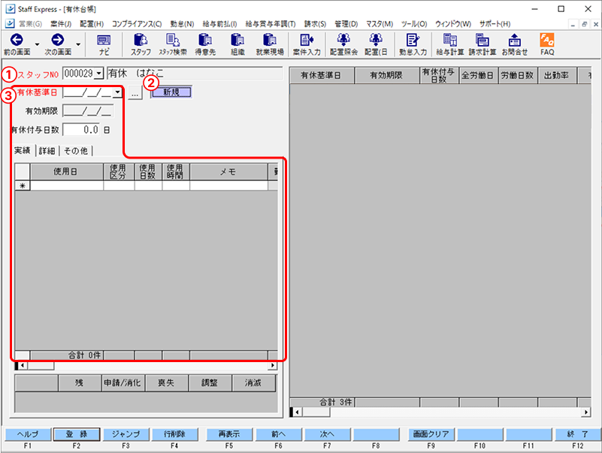Viewport: 602px width, 453px height.
Task: Open the 給与賞与年調(T) menu
Action: (x=271, y=24)
